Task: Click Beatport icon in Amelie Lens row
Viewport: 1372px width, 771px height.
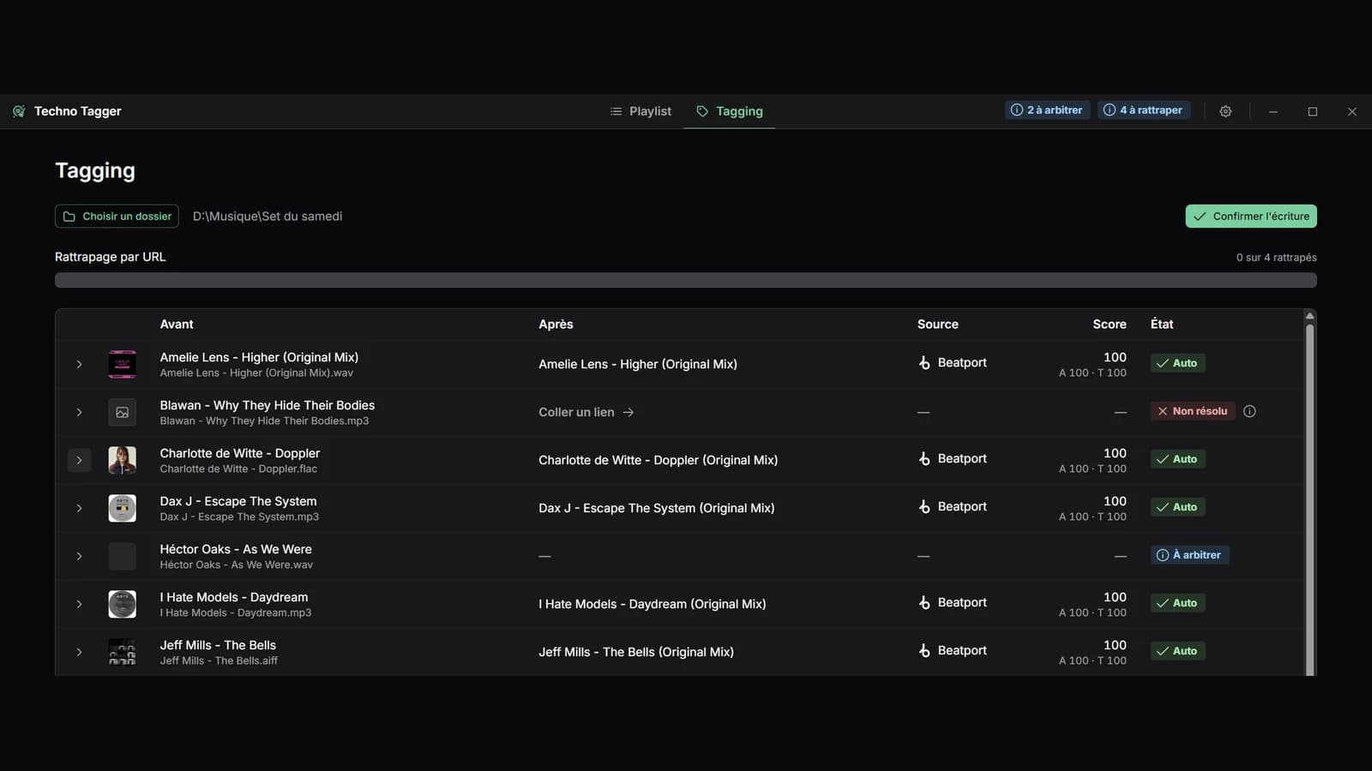Action: click(924, 363)
